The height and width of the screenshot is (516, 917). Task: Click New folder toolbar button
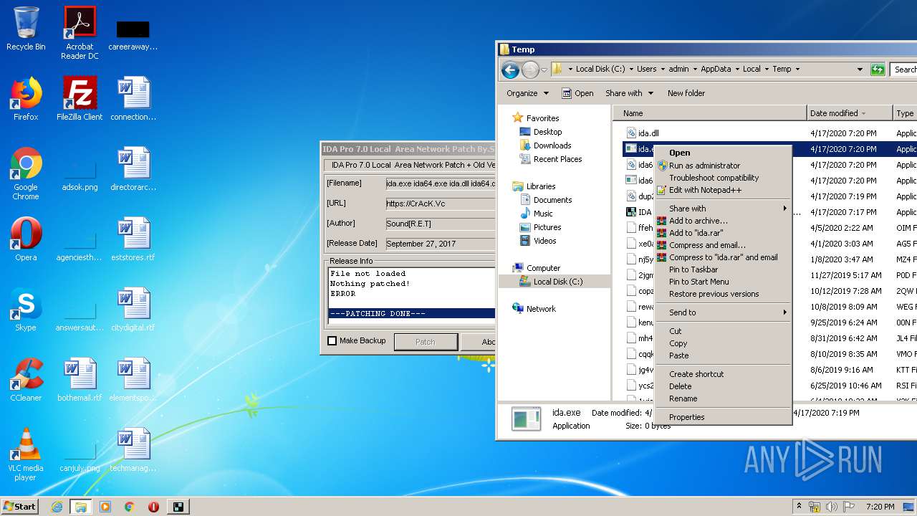[686, 93]
